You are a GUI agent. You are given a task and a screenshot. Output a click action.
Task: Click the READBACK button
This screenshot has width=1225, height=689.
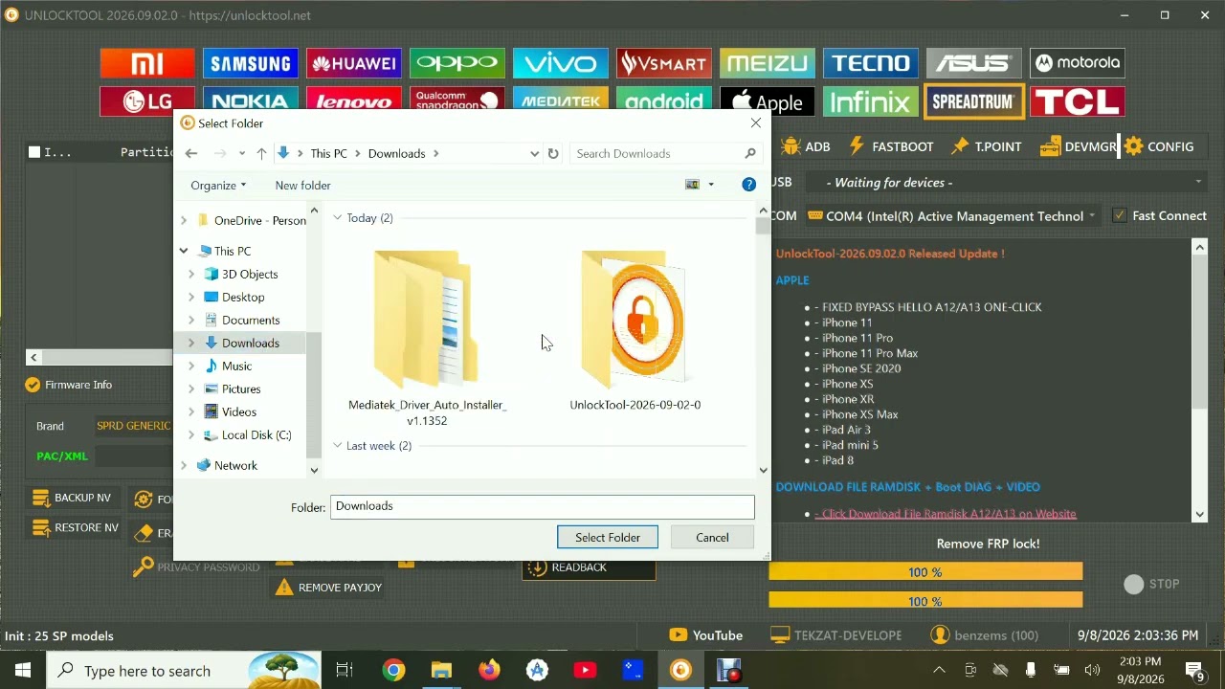tap(589, 568)
